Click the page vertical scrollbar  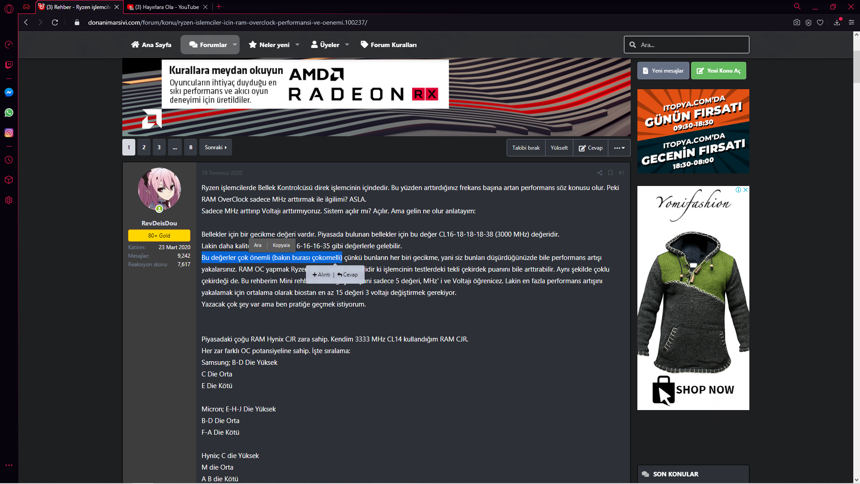(856, 67)
